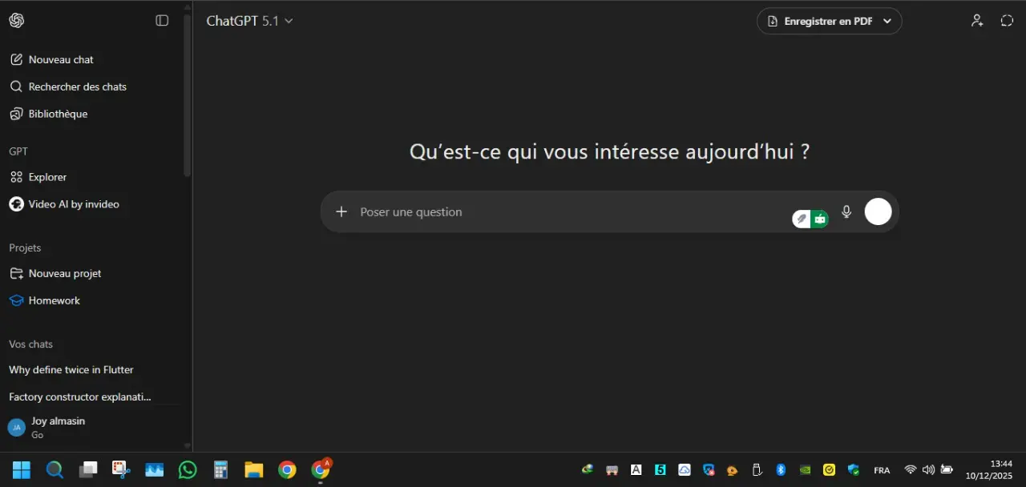1026x487 pixels.
Task: Open the Windows Start menu
Action: [x=22, y=469]
